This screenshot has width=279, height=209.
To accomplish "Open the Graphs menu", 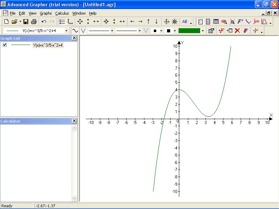I will pos(46,13).
